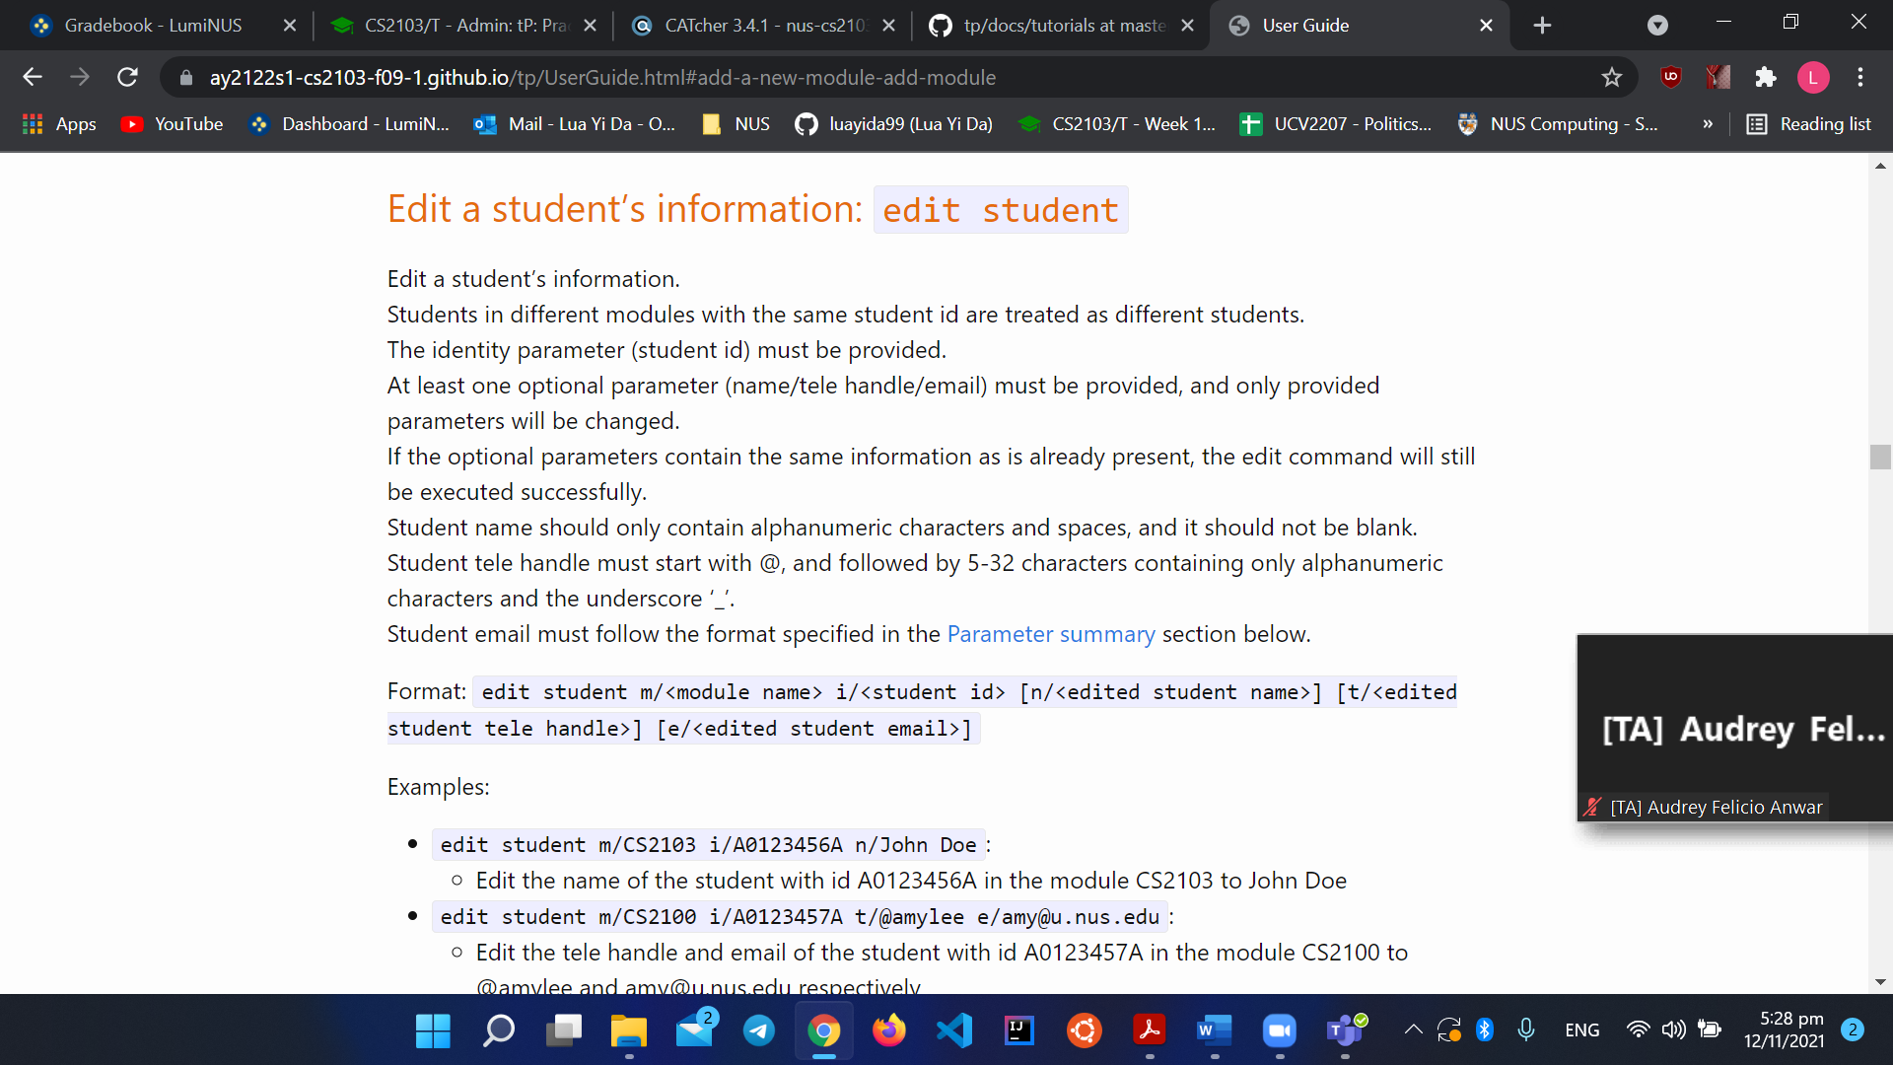The height and width of the screenshot is (1065, 1893).
Task: Click the page's vertical scrollbar thumb
Action: point(1880,457)
